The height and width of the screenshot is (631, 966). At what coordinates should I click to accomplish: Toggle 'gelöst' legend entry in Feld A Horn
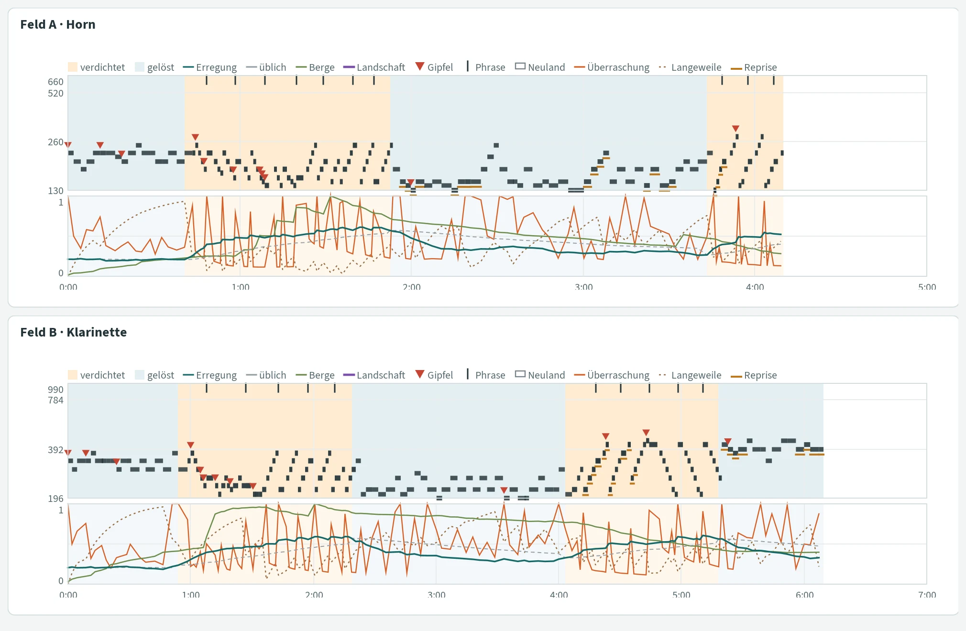point(154,67)
